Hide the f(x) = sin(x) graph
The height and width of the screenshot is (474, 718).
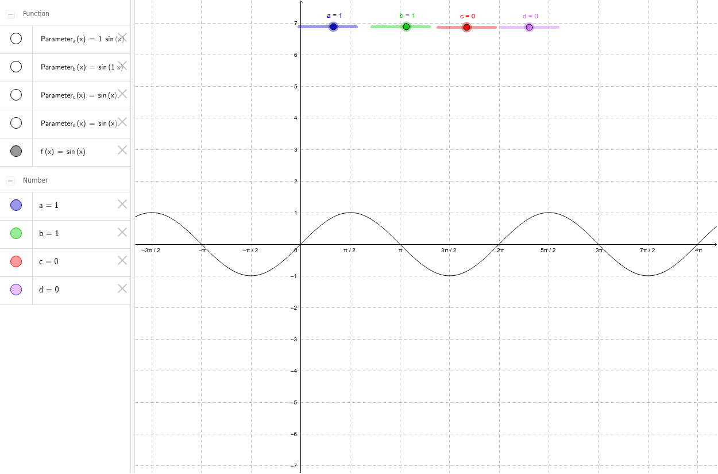[x=16, y=151]
